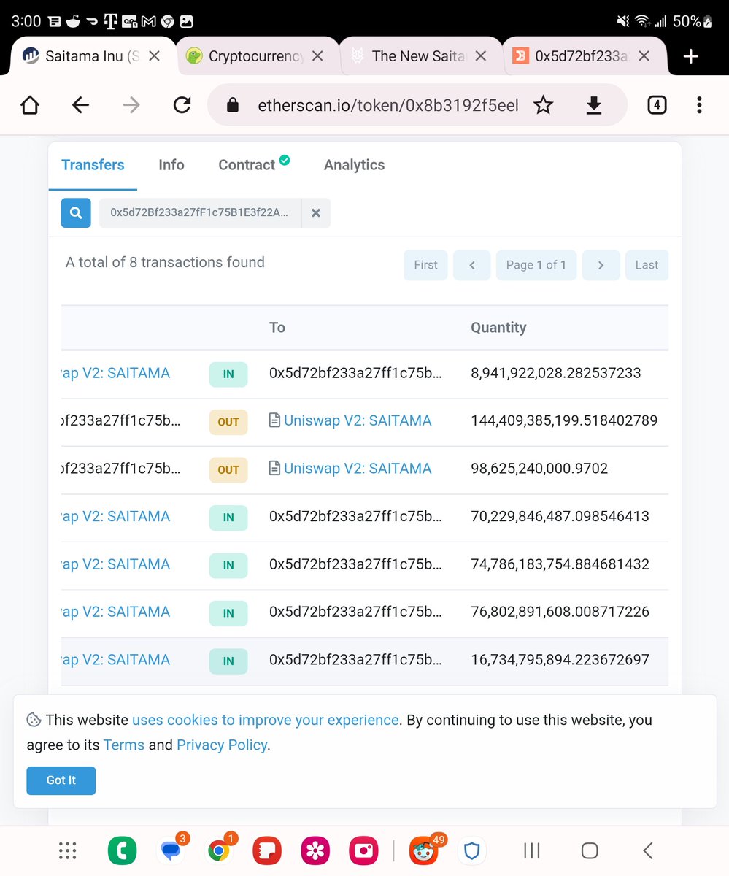Open Uniswap V2: SAITAMA link in 144,409,385,199 row
Viewport: 729px width, 876px height.
pyautogui.click(x=358, y=421)
